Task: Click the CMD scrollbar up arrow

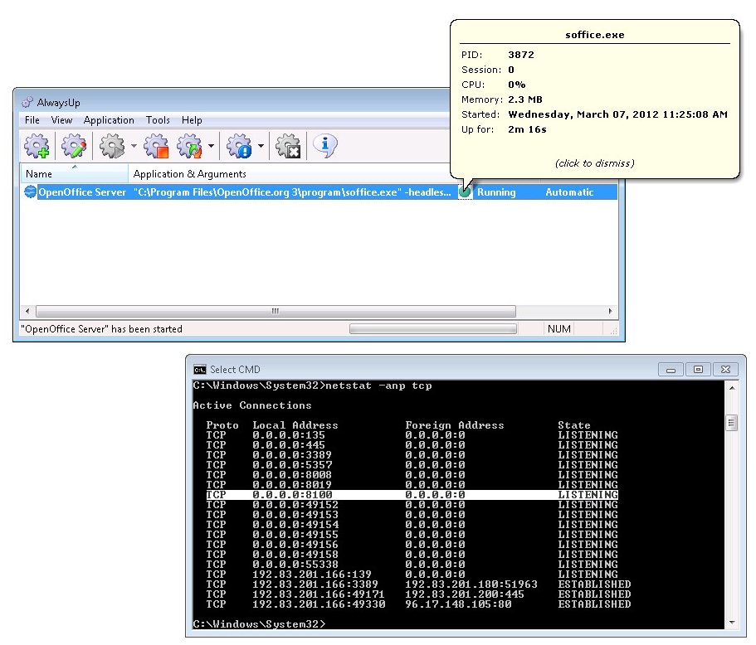Action: coord(732,388)
